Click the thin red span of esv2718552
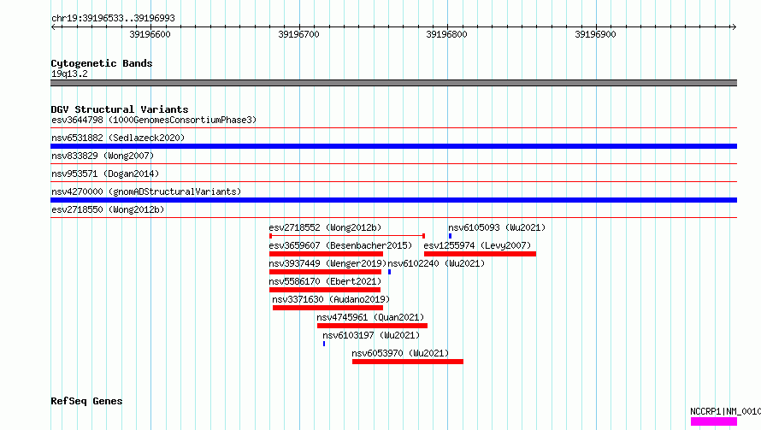 tap(347, 236)
